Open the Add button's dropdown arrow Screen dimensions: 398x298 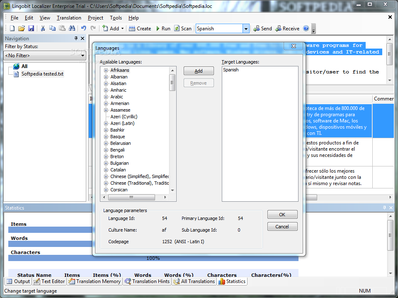tap(122, 29)
